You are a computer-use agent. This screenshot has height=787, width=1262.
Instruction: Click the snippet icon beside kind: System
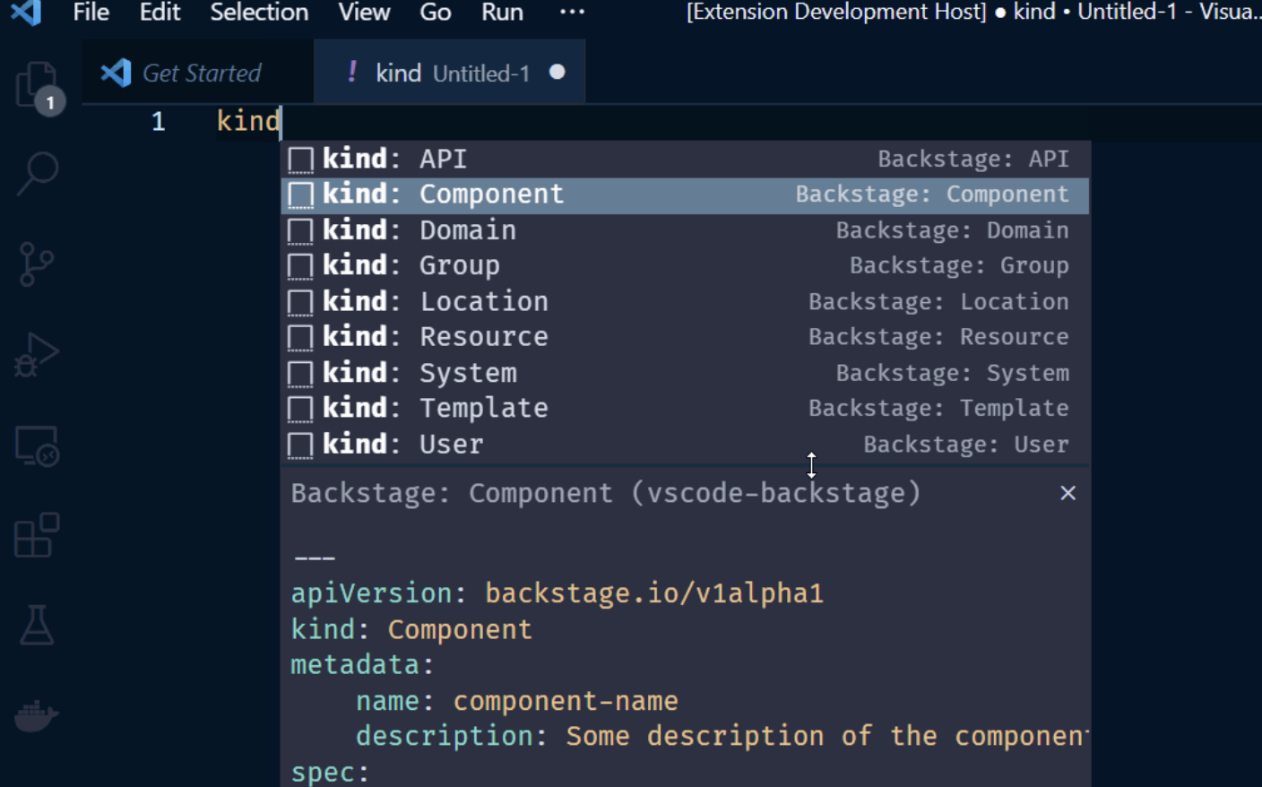(x=300, y=374)
